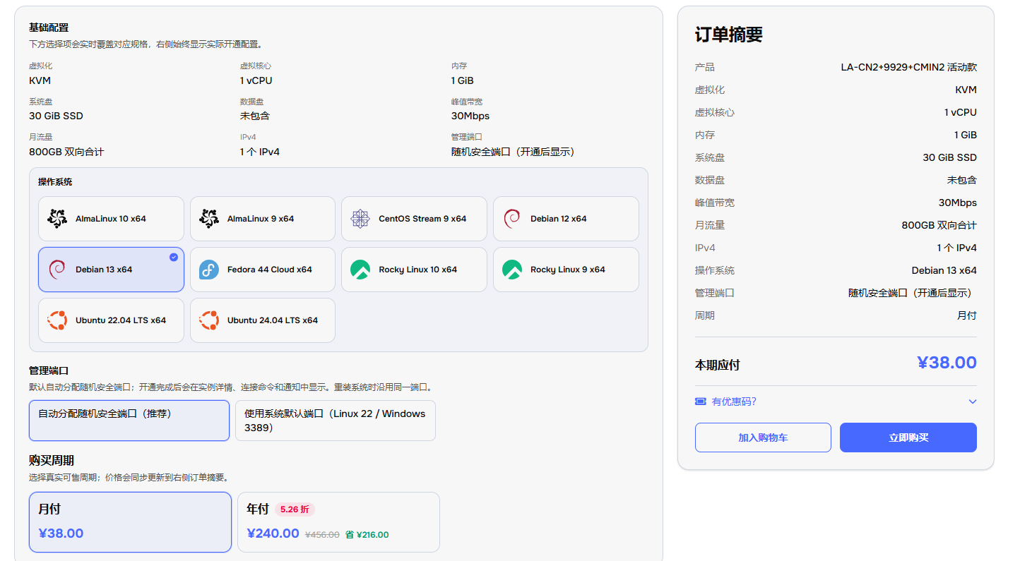Pick Rocky Linux 10 x64 option
The width and height of the screenshot is (1032, 561).
414,270
